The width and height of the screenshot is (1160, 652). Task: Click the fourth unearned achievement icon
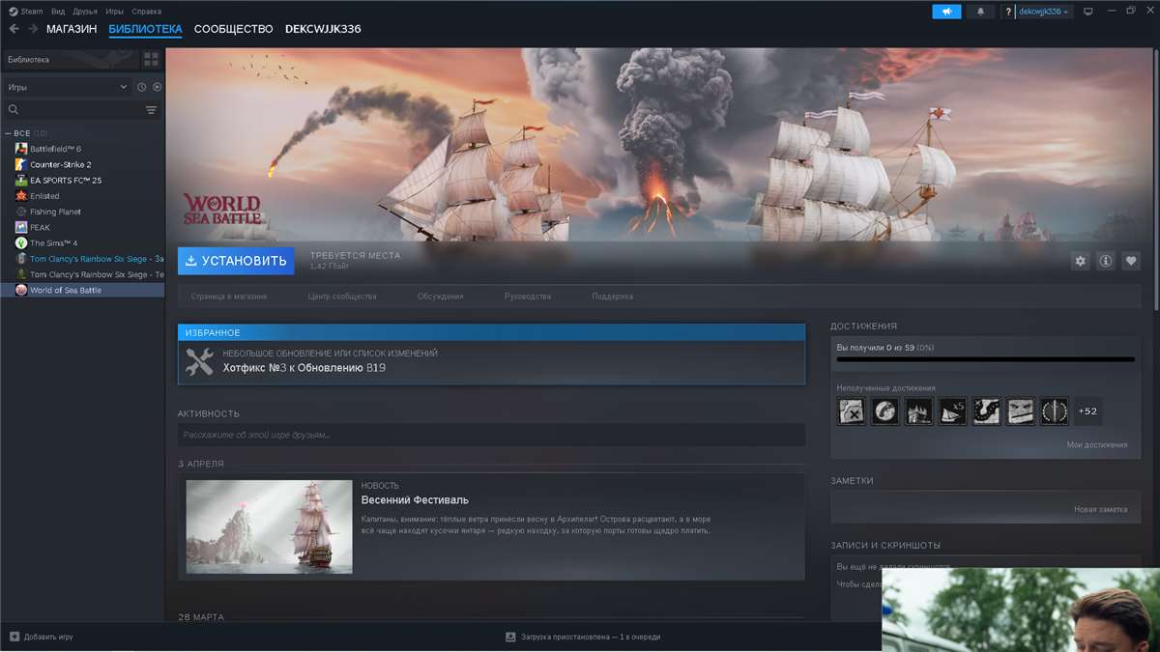(952, 411)
